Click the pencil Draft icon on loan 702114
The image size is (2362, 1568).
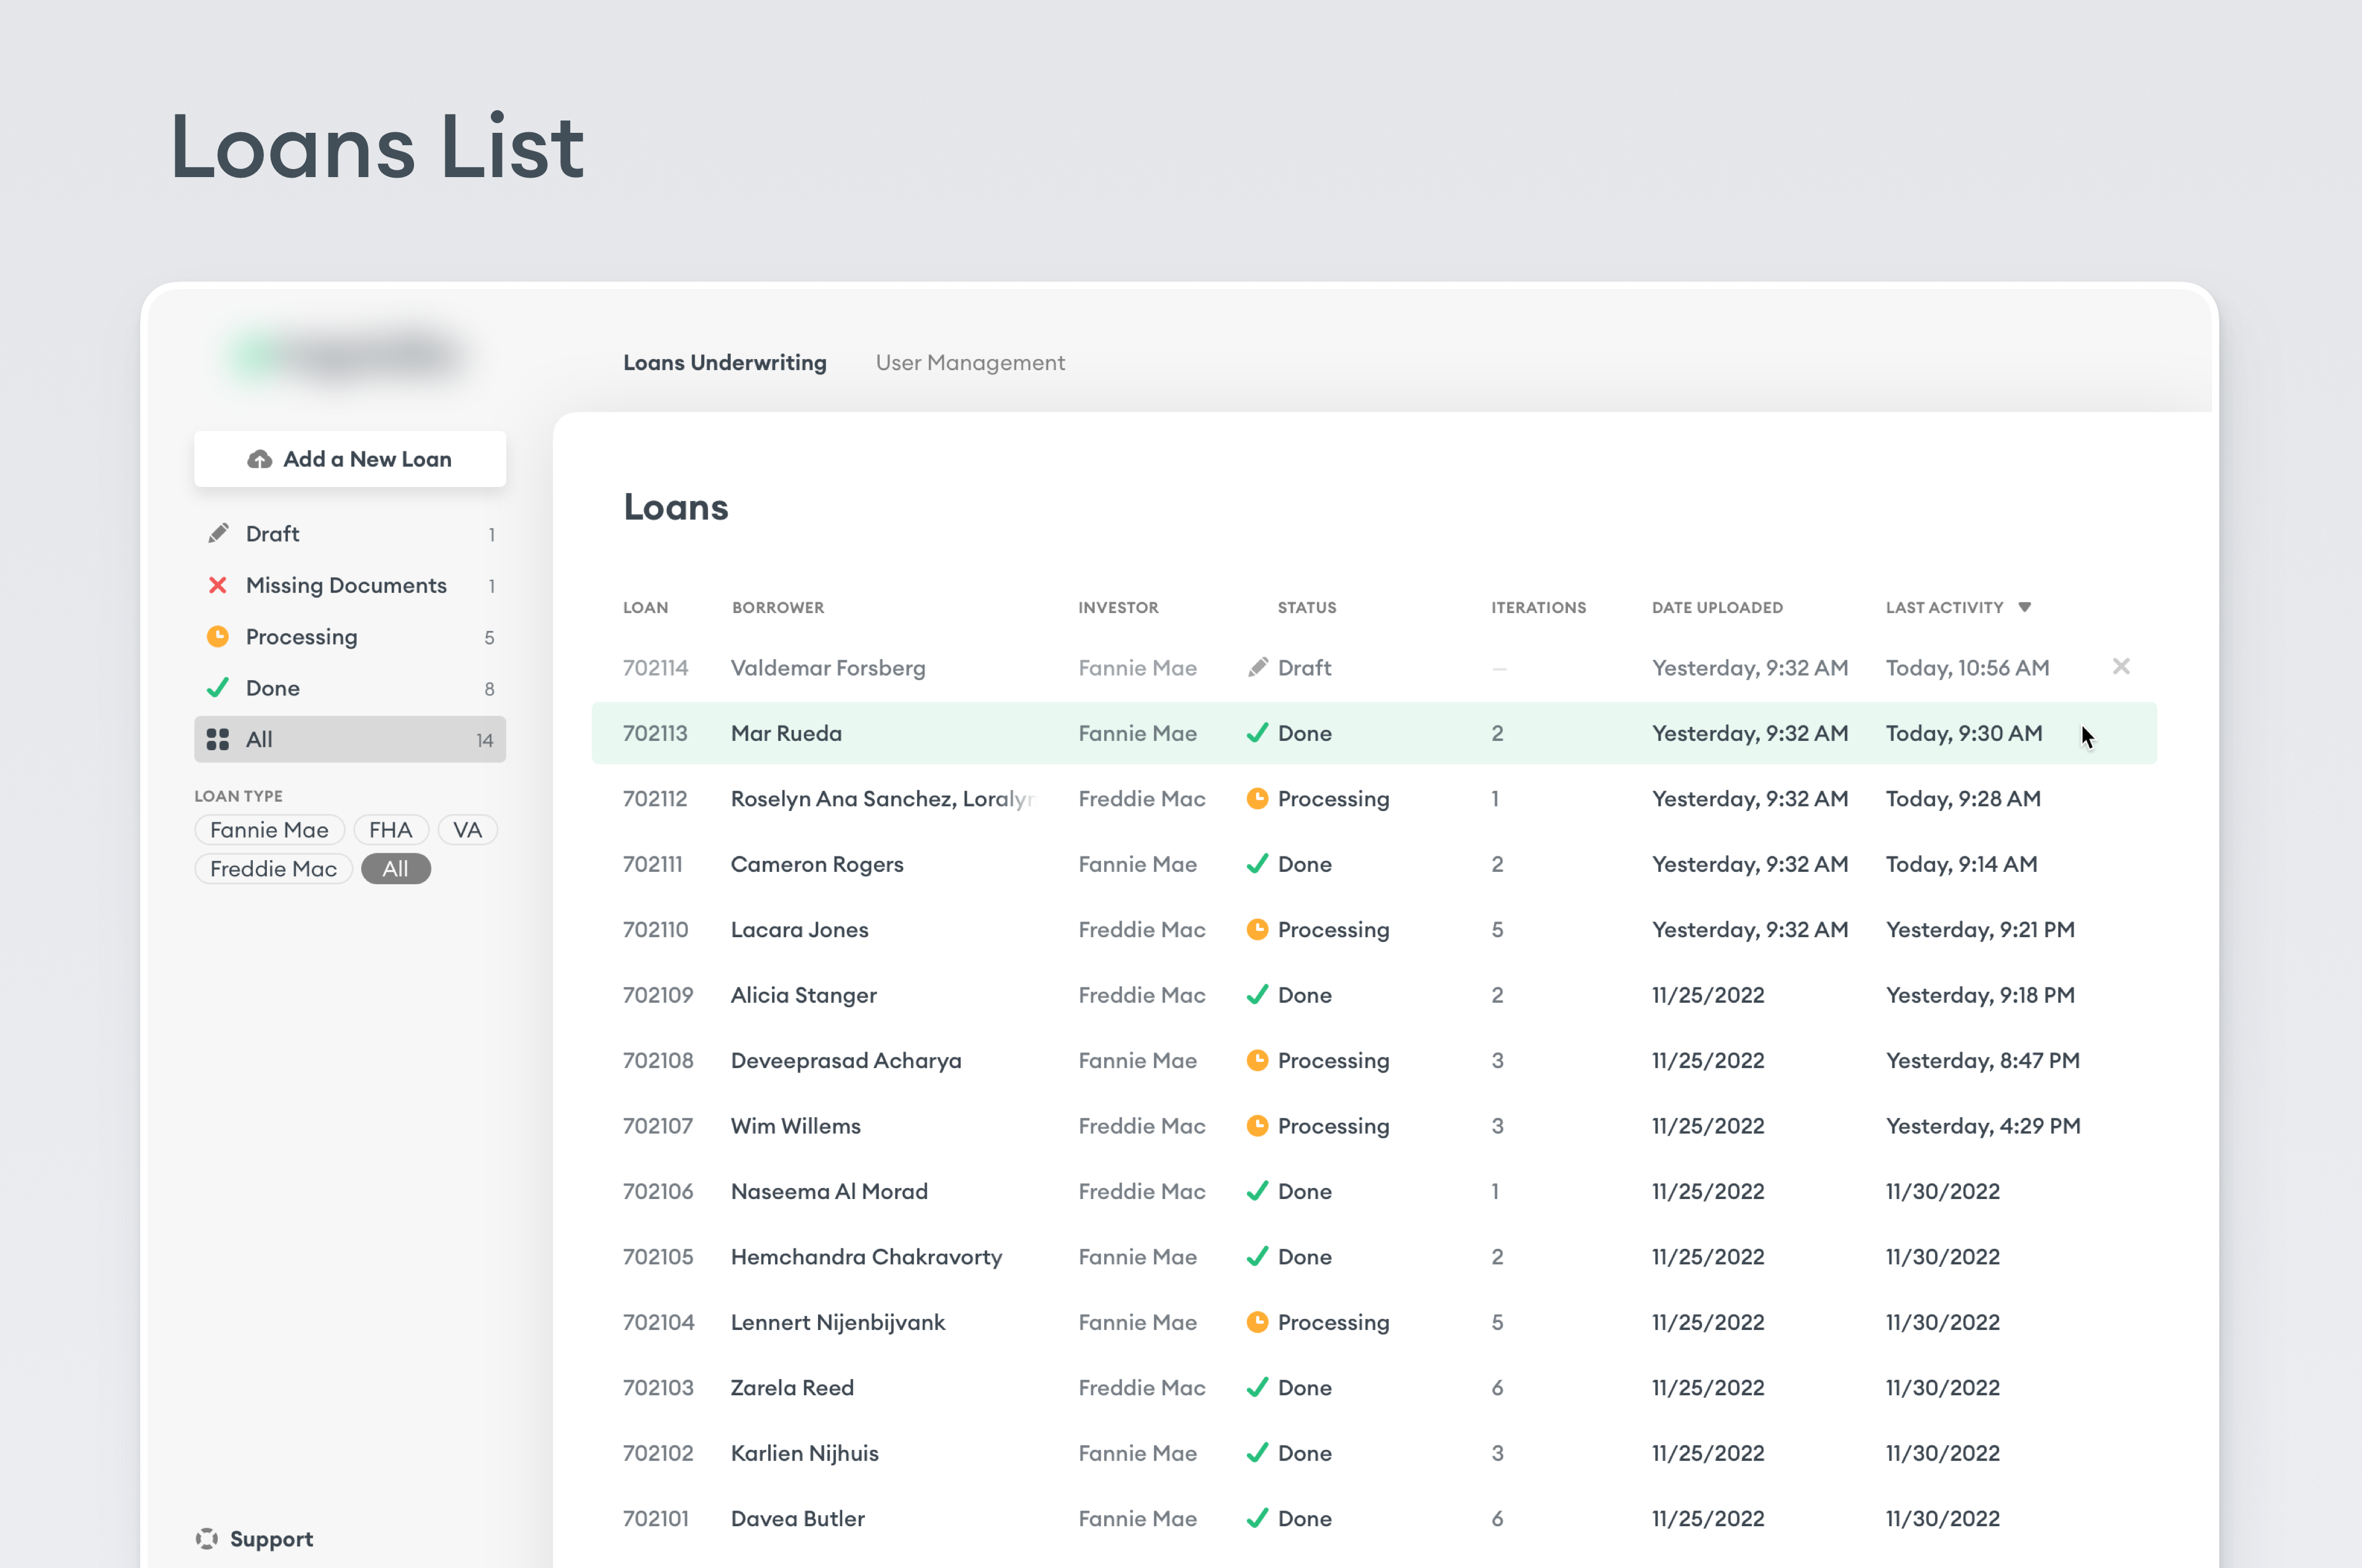[1257, 667]
